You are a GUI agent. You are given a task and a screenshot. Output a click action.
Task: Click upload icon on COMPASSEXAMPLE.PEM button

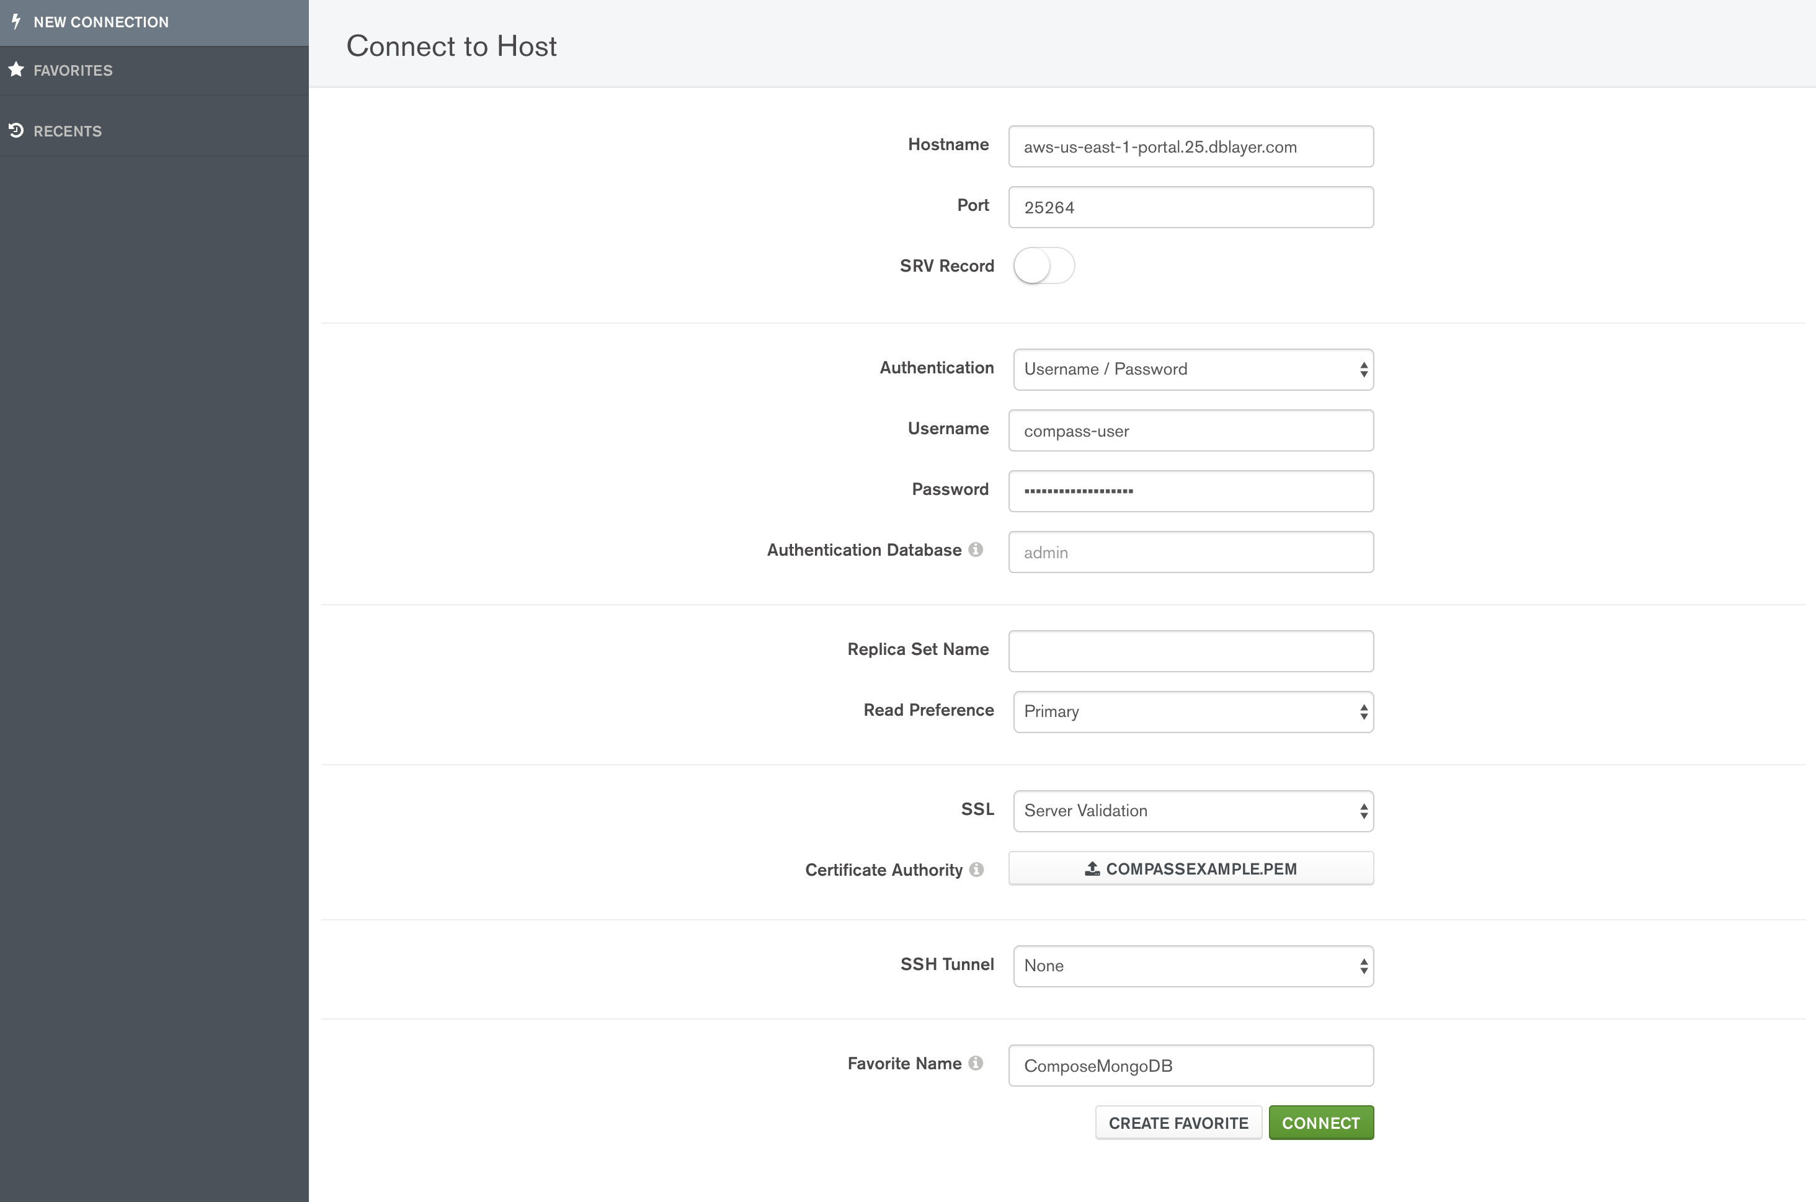(1092, 868)
